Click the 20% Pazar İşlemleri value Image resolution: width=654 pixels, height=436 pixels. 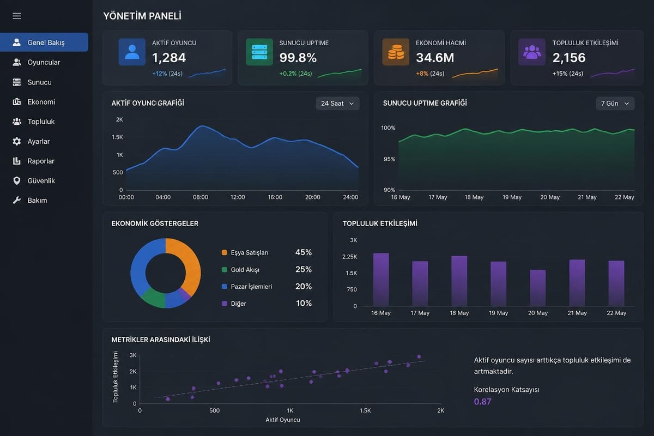click(304, 286)
